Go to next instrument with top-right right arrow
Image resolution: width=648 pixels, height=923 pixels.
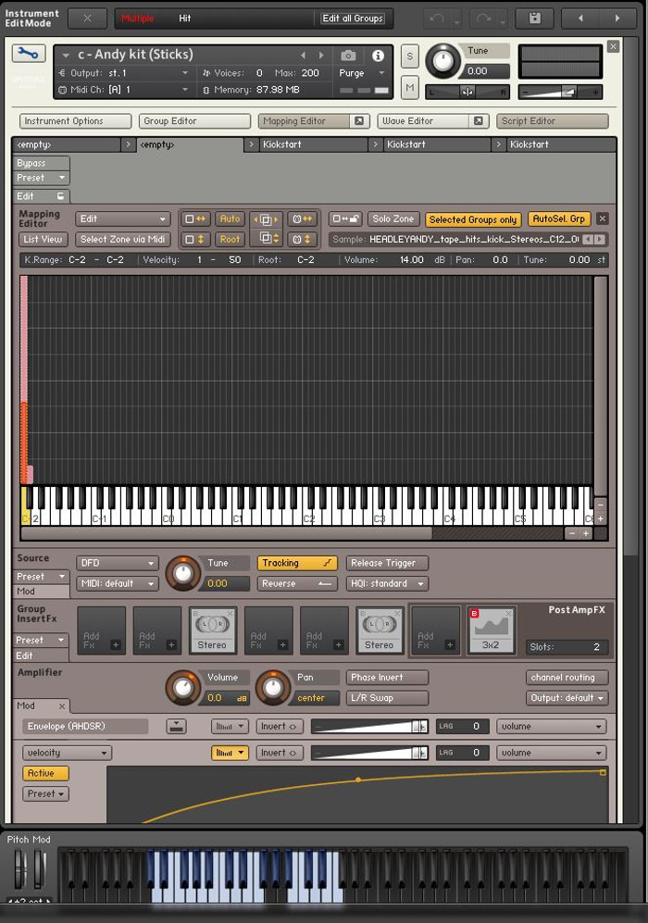(x=617, y=19)
